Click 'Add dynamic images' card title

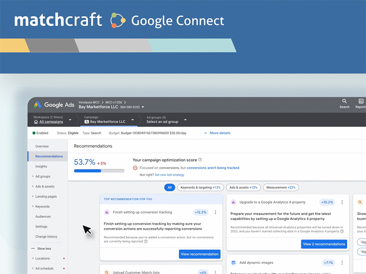point(256,262)
